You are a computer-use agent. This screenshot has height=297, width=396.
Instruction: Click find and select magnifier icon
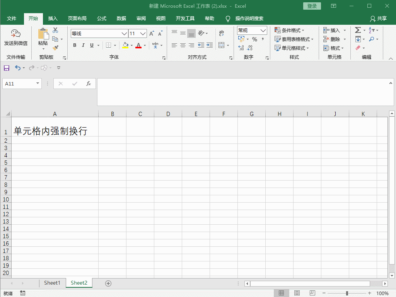click(x=372, y=39)
